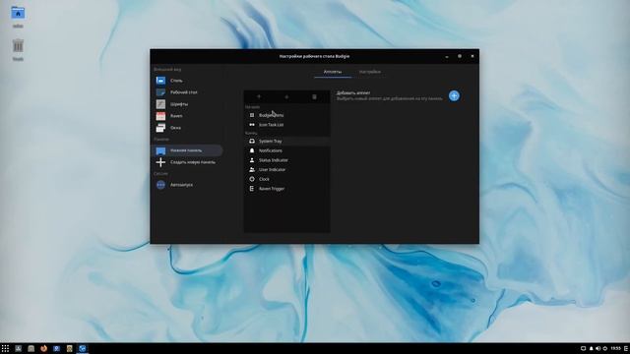Select the Budgie Menu applet
The height and width of the screenshot is (354, 630).
pos(286,115)
